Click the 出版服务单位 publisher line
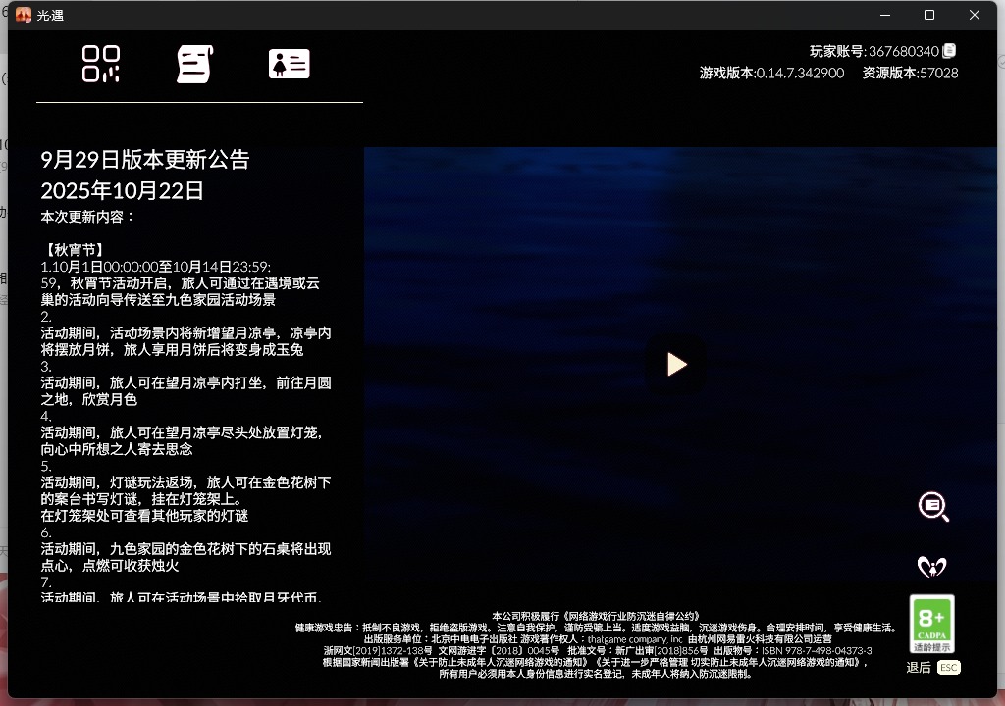The width and height of the screenshot is (1005, 706). coord(598,639)
